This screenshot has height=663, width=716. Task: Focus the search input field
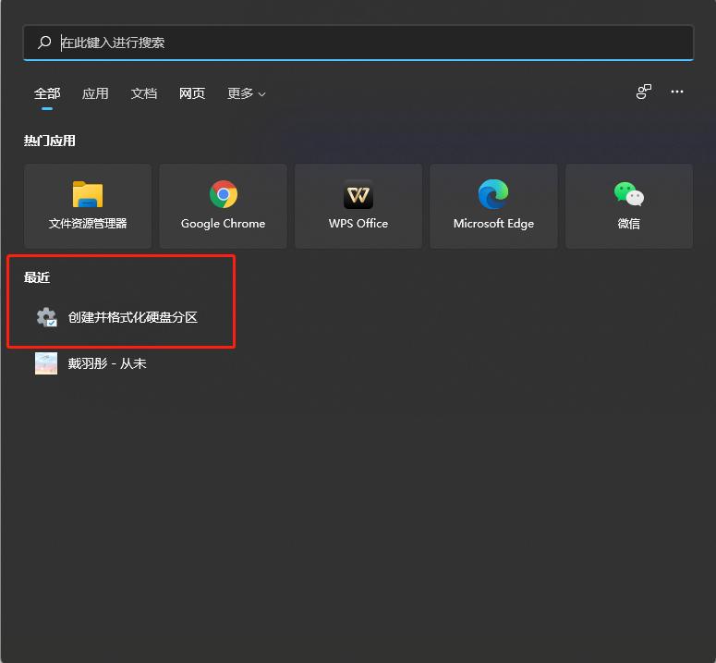tap(358, 43)
